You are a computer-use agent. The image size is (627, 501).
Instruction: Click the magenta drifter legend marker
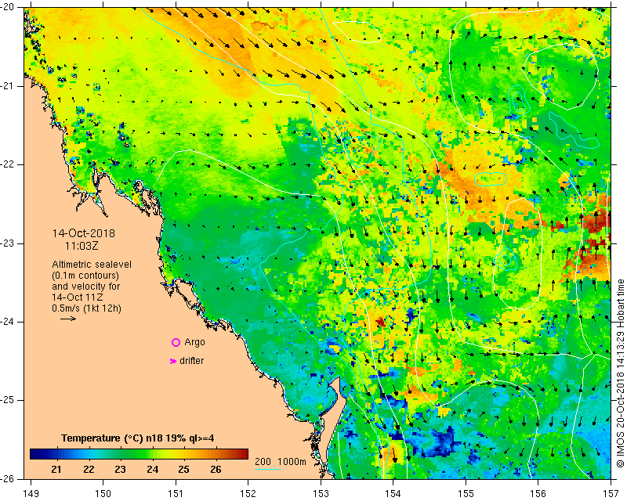(x=173, y=361)
